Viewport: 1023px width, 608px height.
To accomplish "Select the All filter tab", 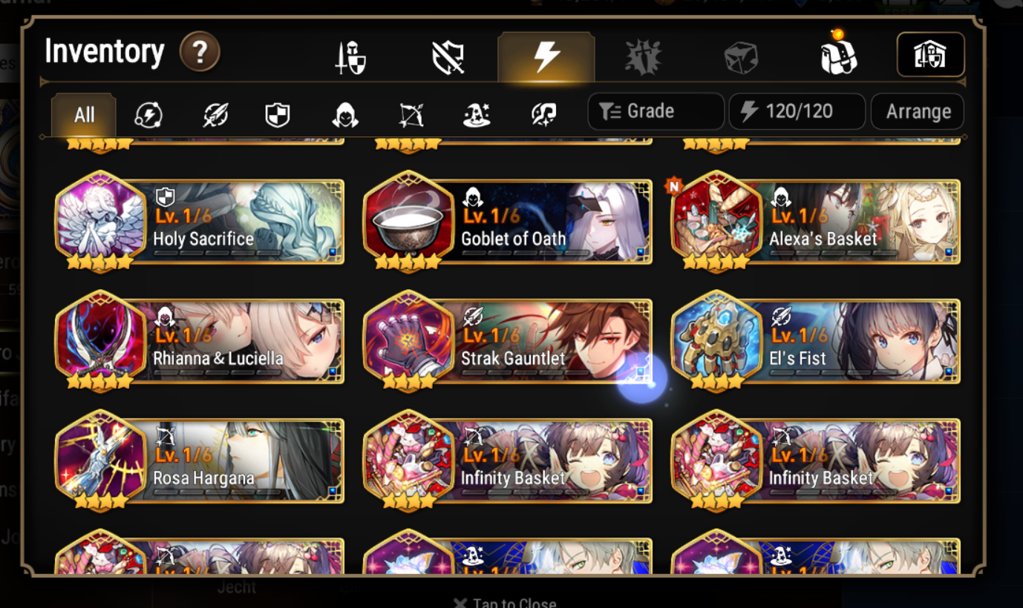I will 84,115.
